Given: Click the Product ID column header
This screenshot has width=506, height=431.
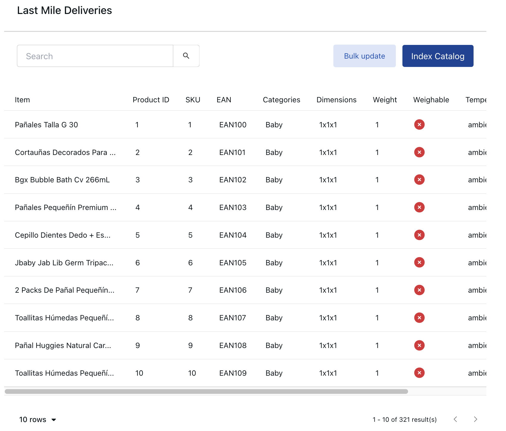Looking at the screenshot, I should coord(151,100).
